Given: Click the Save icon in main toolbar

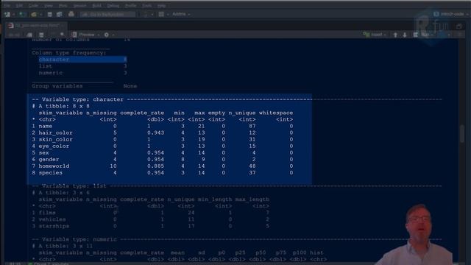Looking at the screenshot, I should pos(50,14).
